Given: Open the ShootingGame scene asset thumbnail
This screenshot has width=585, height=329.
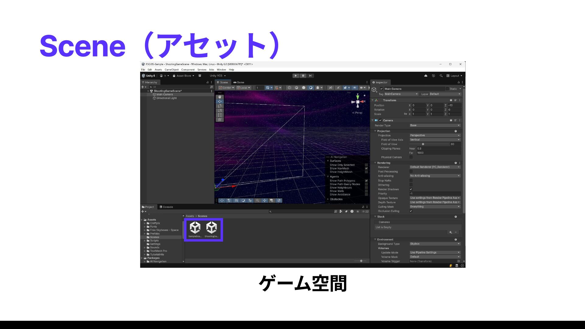Looking at the screenshot, I should click(211, 228).
